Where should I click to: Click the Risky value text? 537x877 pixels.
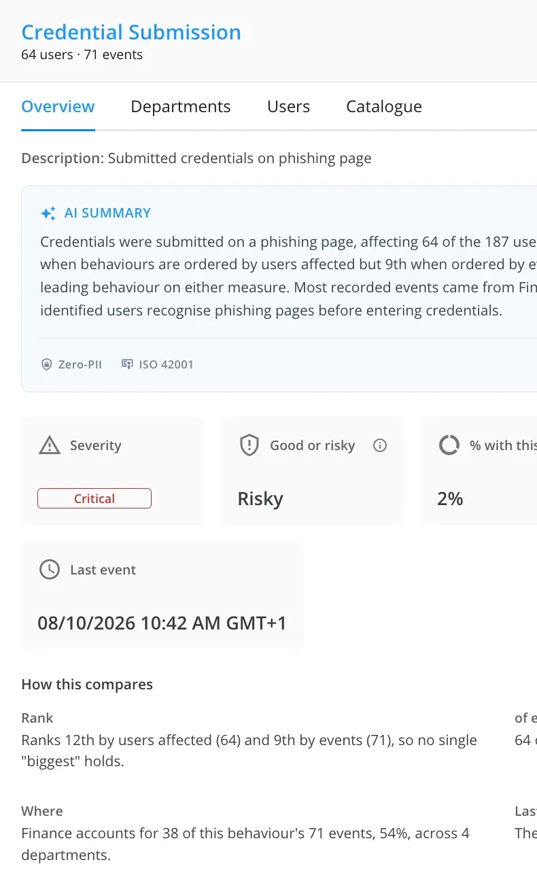click(x=260, y=499)
